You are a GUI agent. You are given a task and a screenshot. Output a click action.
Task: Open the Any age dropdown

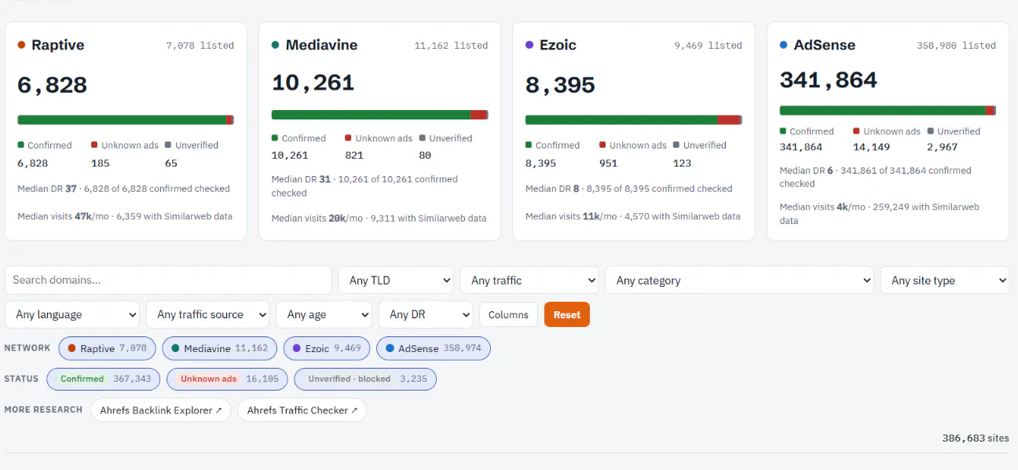click(x=324, y=314)
